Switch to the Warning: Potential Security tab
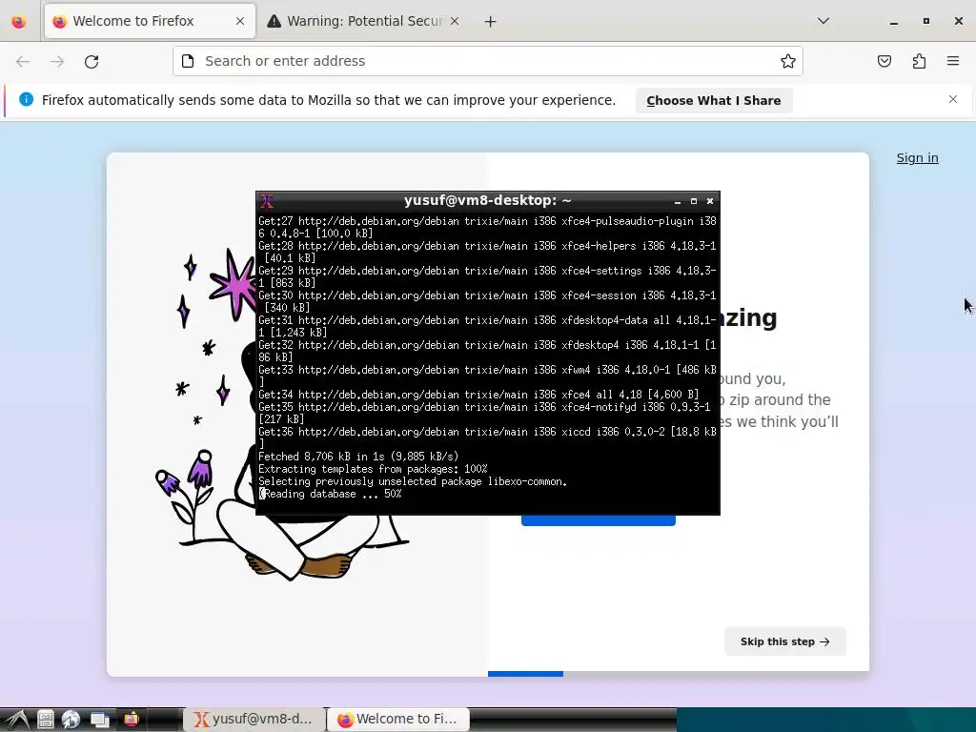976x732 pixels. tap(364, 21)
